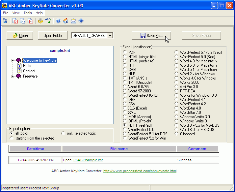Select the Hints tree item
Viewport: 235px width, 192px height.
(x=27, y=66)
